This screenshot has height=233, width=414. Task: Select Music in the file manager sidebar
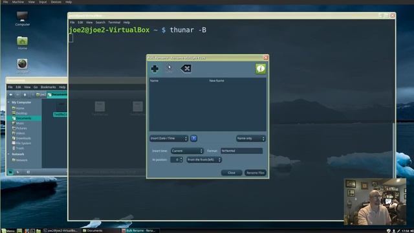[x=20, y=124]
